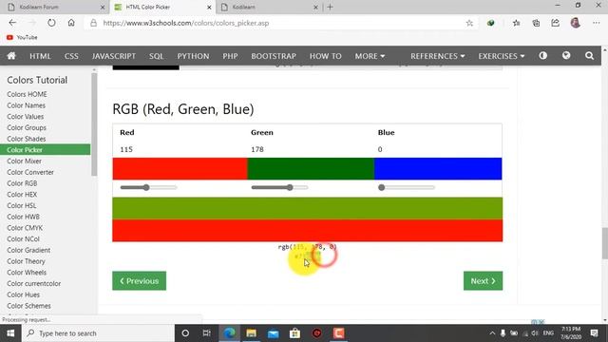Viewport: 608px width, 342px height.
Task: Expand the MORE dropdown
Action: 370,56
